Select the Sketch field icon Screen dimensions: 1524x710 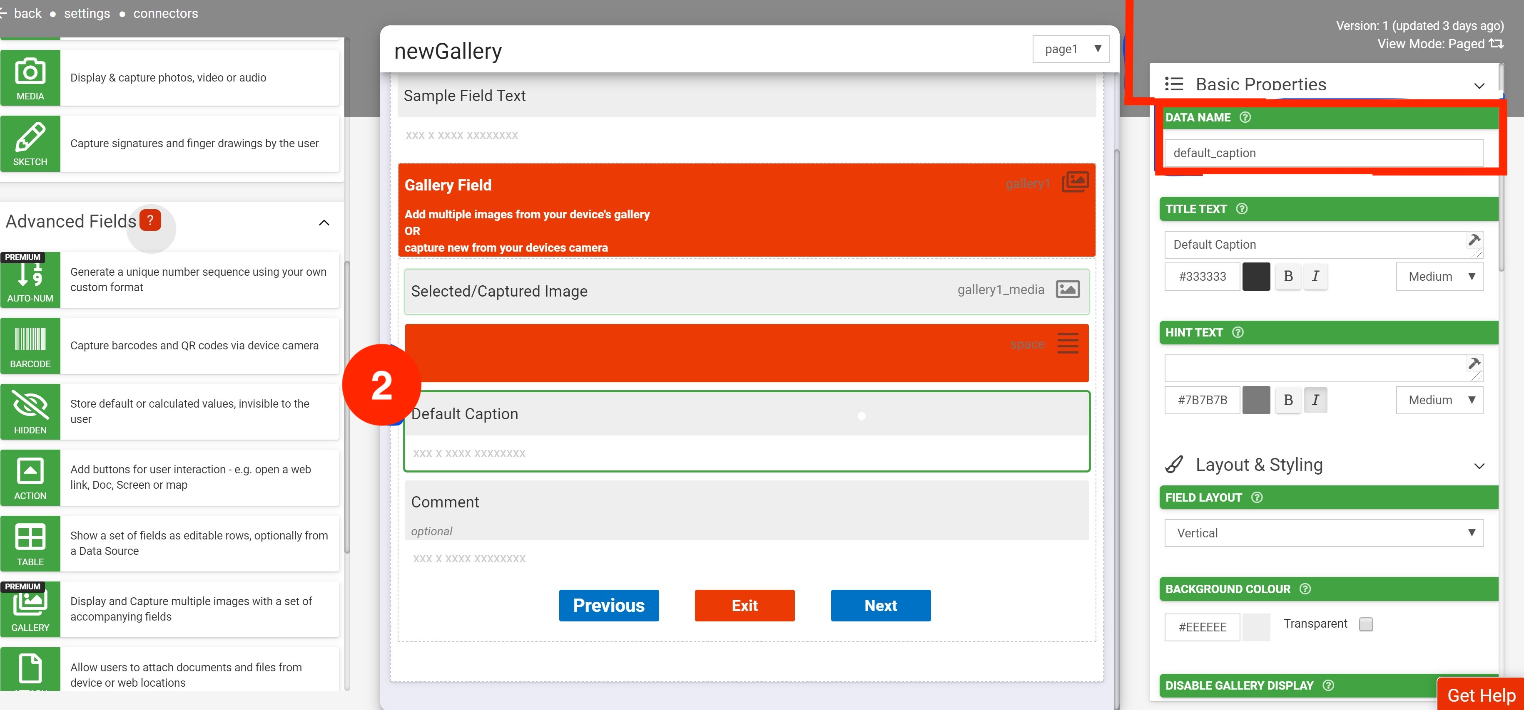point(30,143)
